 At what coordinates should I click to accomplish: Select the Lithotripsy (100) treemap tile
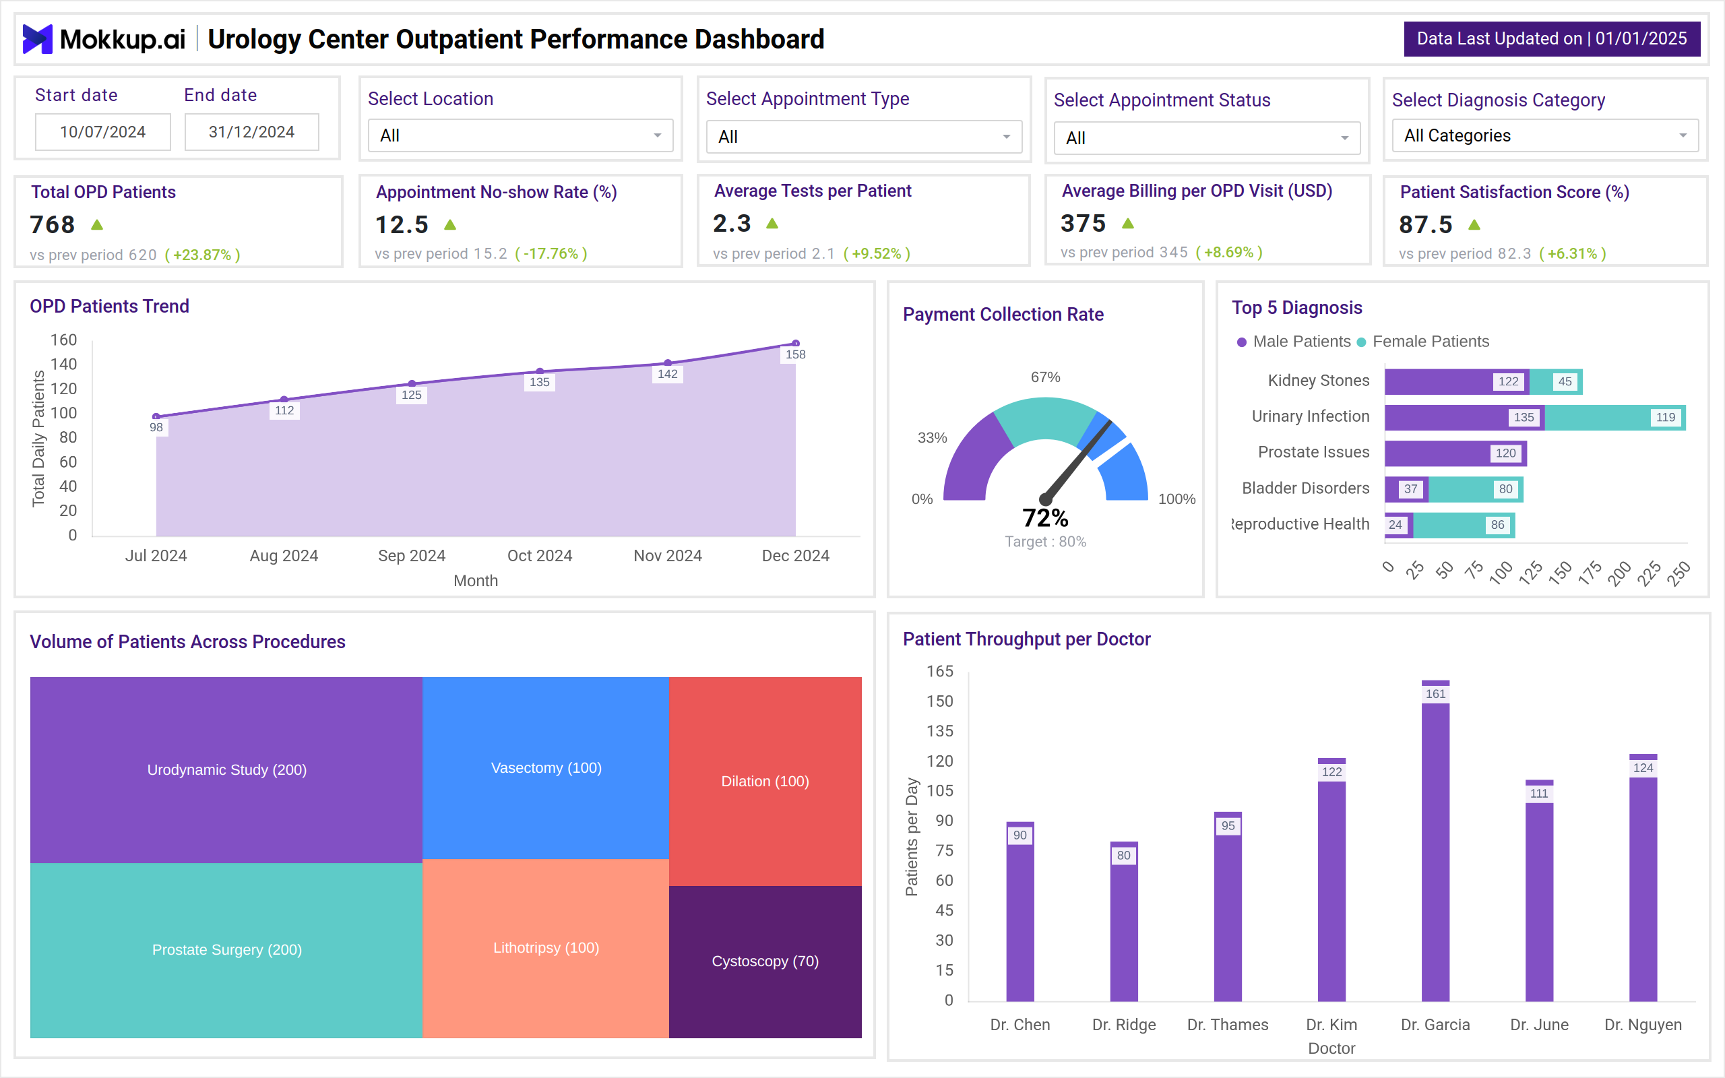pyautogui.click(x=546, y=948)
